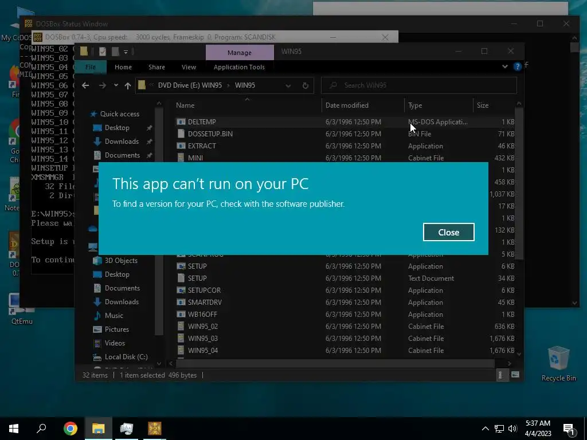The image size is (587, 440).
Task: Select the SETUPCOR application icon
Action: tap(181, 290)
